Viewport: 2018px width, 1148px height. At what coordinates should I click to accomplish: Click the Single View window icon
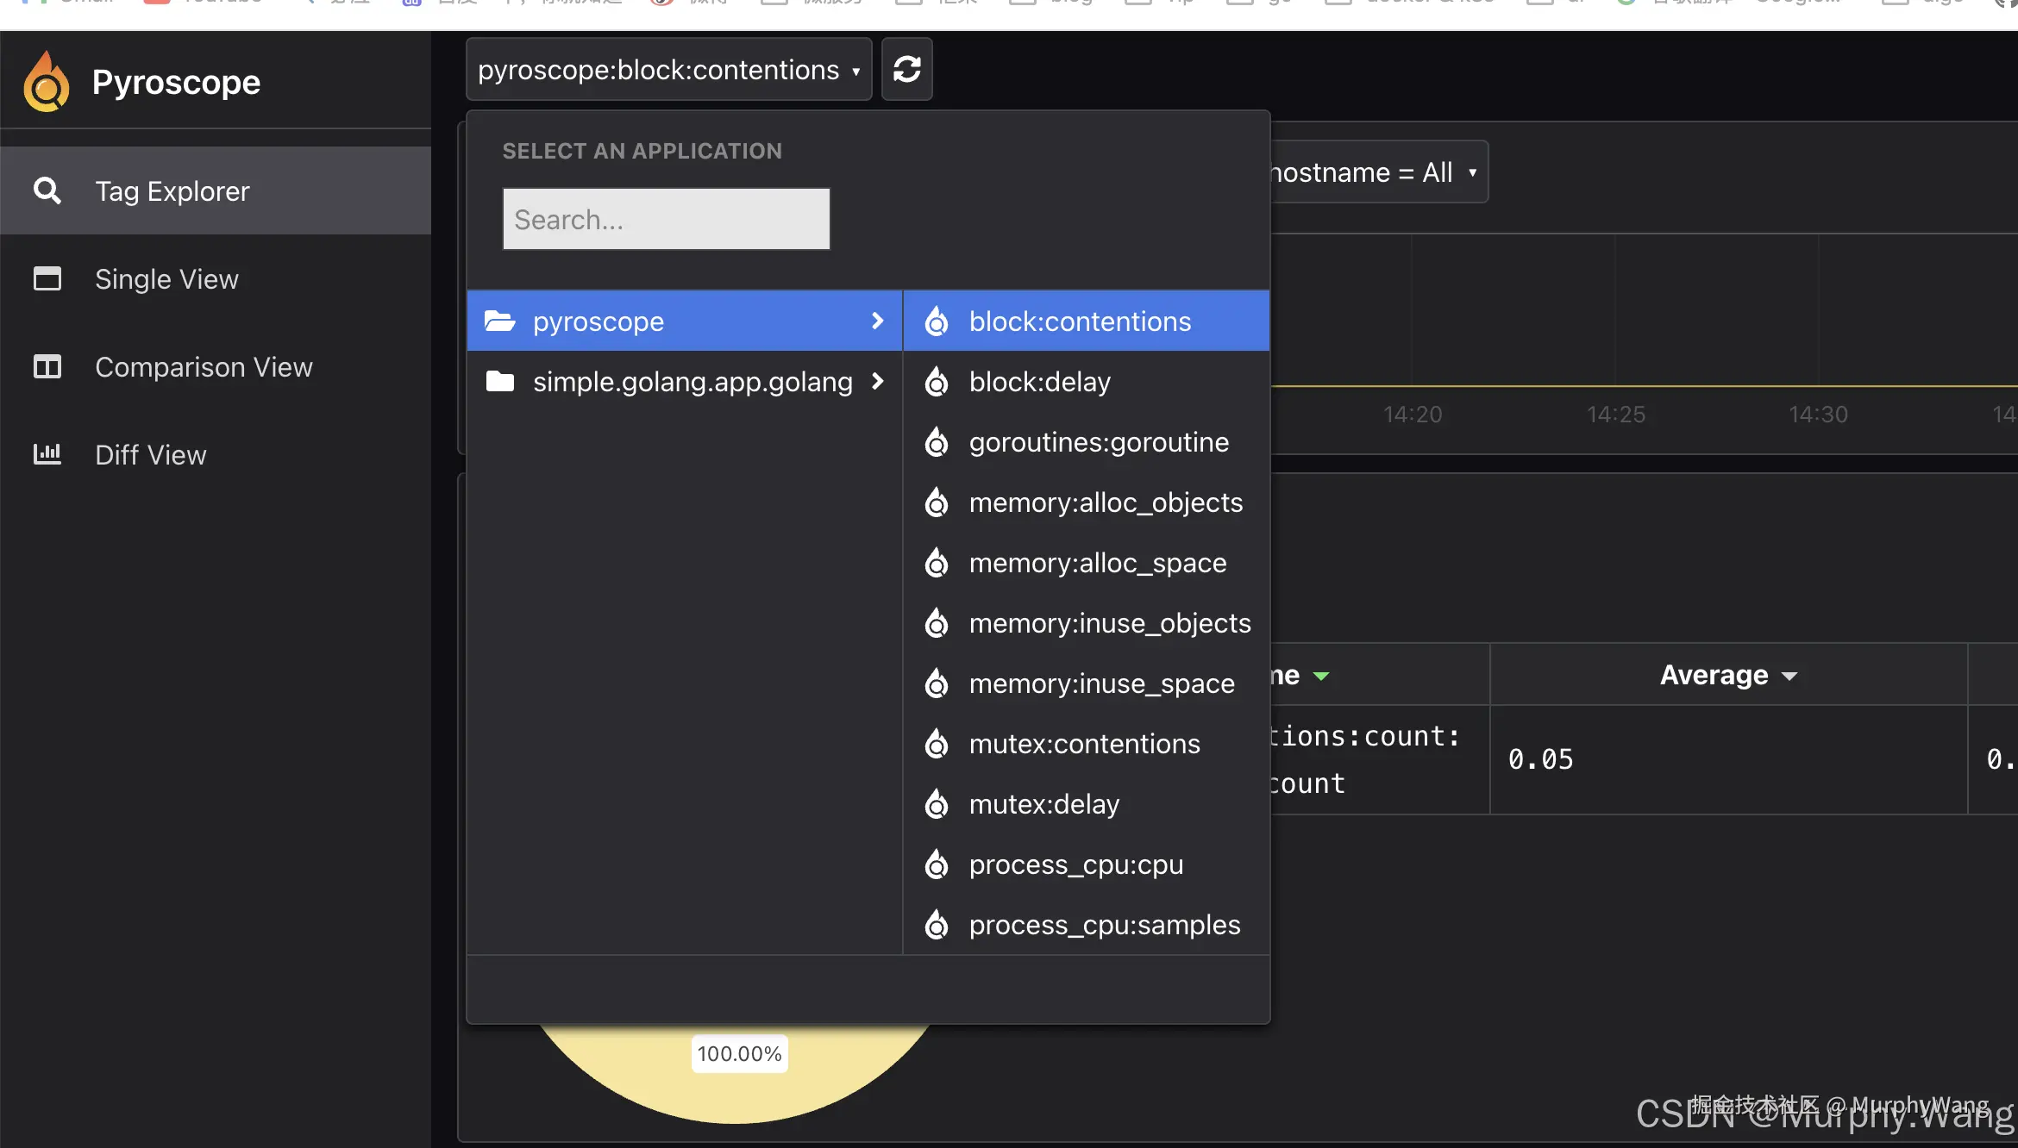(x=47, y=278)
